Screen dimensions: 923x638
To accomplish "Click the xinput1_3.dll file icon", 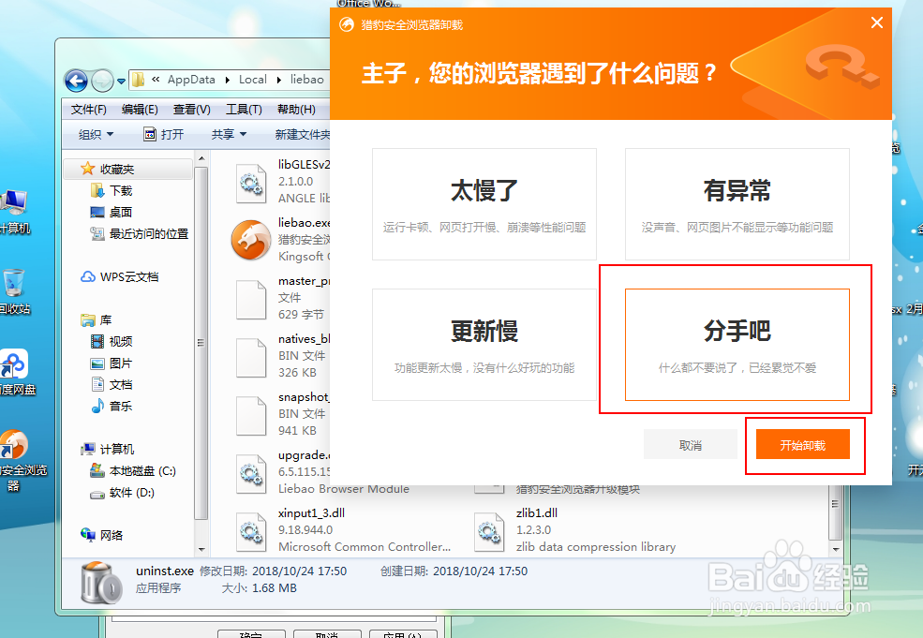I will (251, 531).
